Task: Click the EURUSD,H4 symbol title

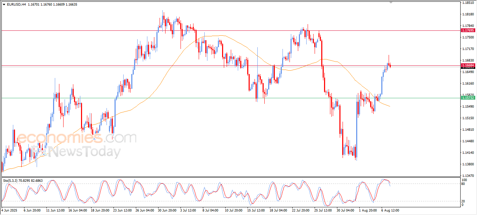Action: pyautogui.click(x=16, y=5)
